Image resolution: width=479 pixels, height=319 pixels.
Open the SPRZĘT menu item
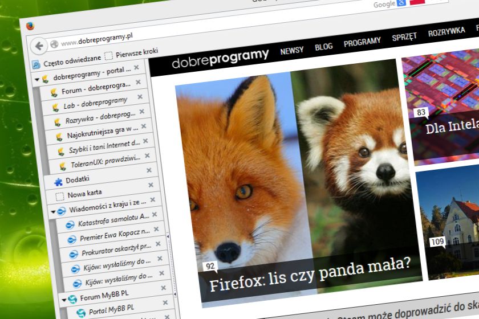click(x=404, y=37)
